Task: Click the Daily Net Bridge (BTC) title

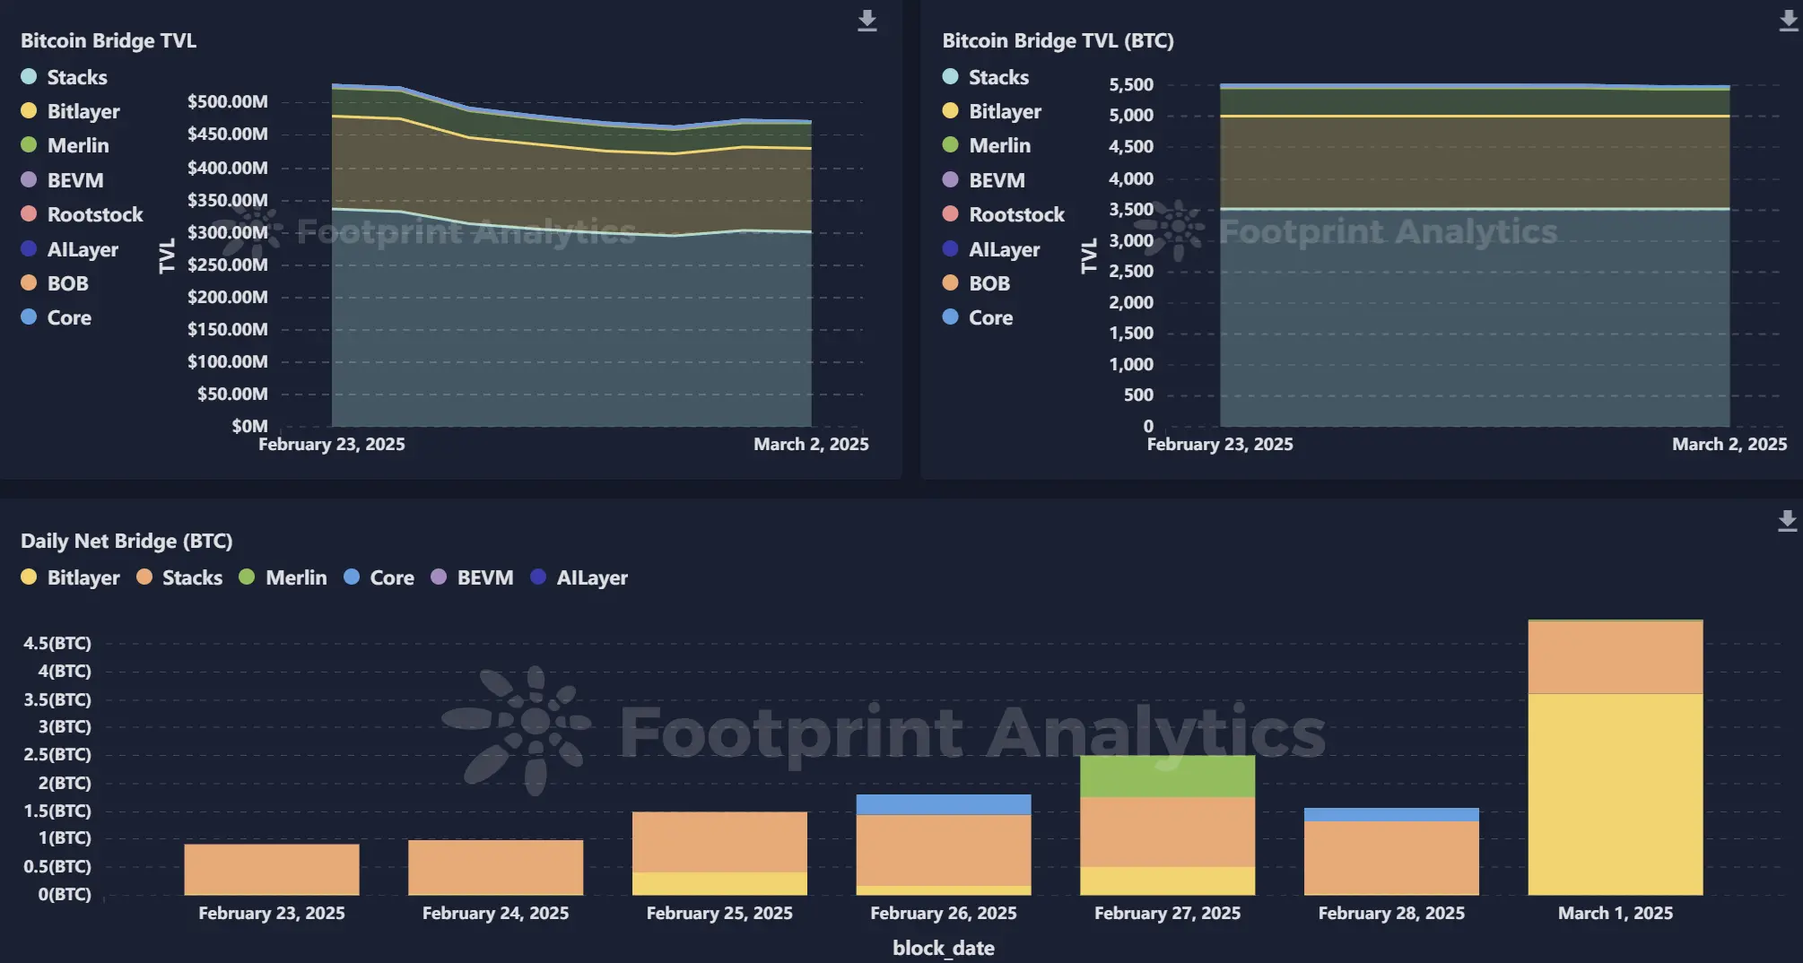Action: (x=126, y=541)
